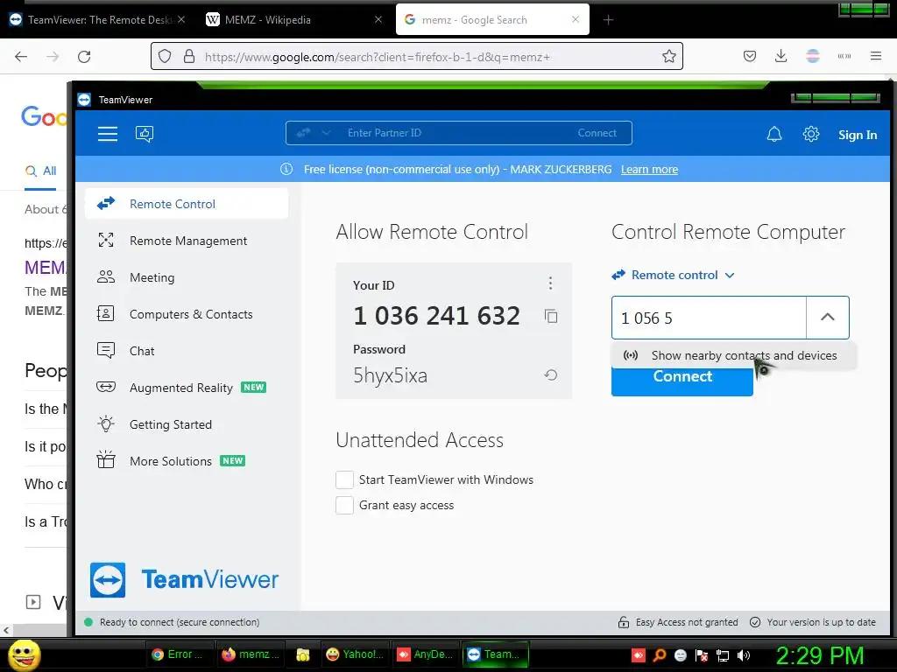The width and height of the screenshot is (897, 672).
Task: Open the Yahoo! taskbar item
Action: 355,654
